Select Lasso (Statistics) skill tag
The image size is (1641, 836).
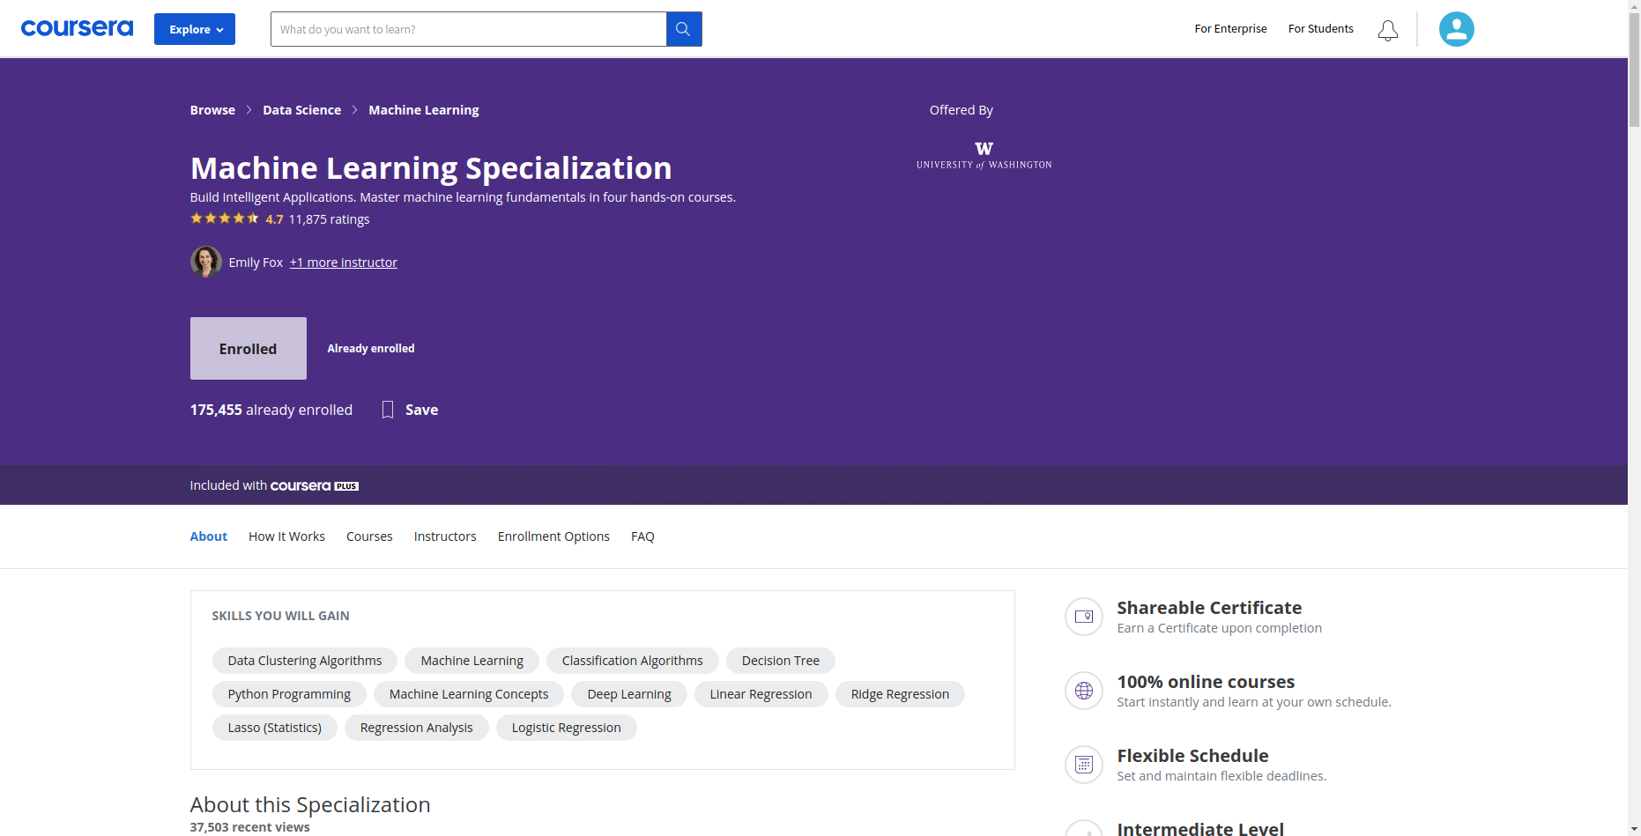274,728
